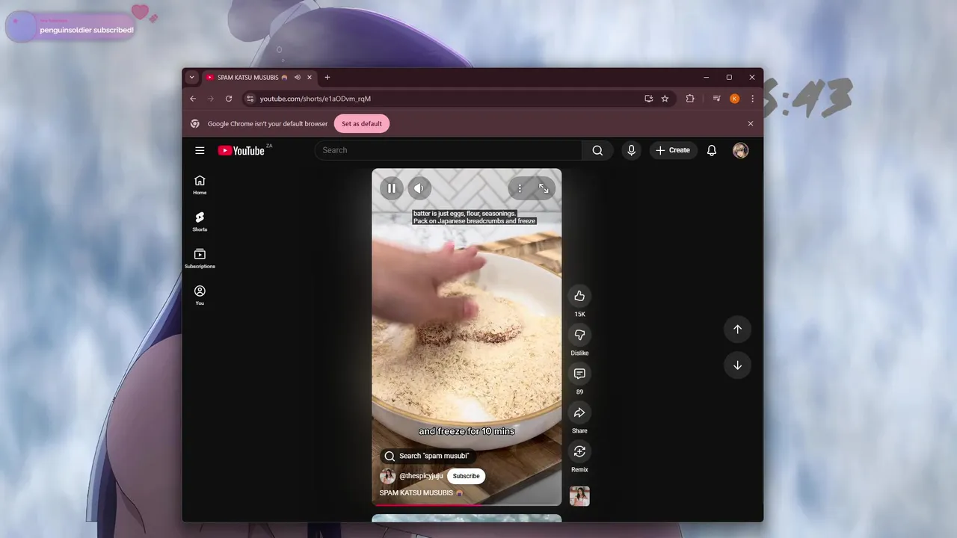
Task: Mute the Shorts video volume
Action: (419, 188)
